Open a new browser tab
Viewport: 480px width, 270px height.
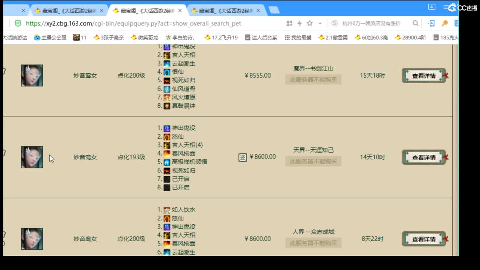(x=274, y=10)
